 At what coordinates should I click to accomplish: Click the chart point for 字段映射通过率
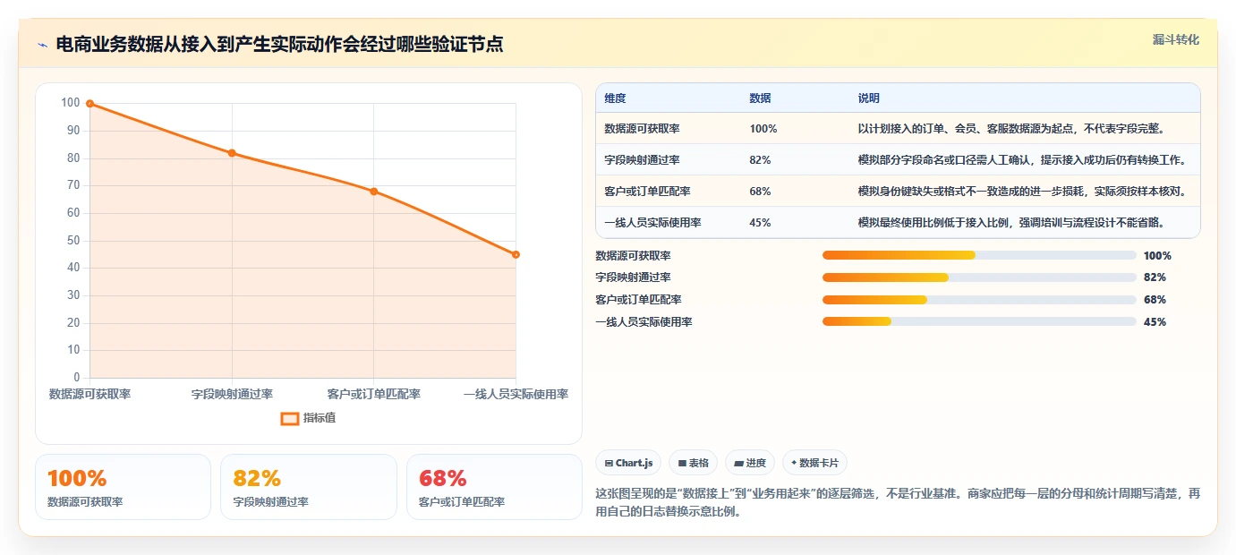coord(232,153)
